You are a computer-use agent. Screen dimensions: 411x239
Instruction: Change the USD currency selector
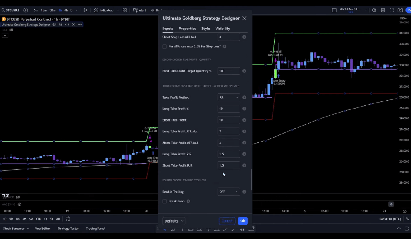pyautogui.click(x=403, y=18)
